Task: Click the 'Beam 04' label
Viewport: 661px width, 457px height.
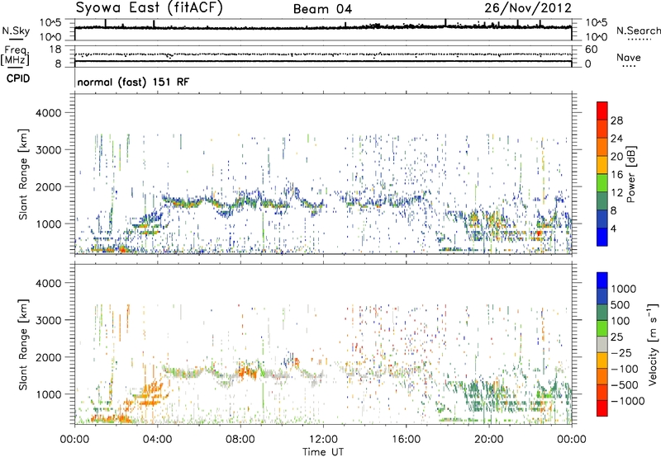Action: coord(322,9)
